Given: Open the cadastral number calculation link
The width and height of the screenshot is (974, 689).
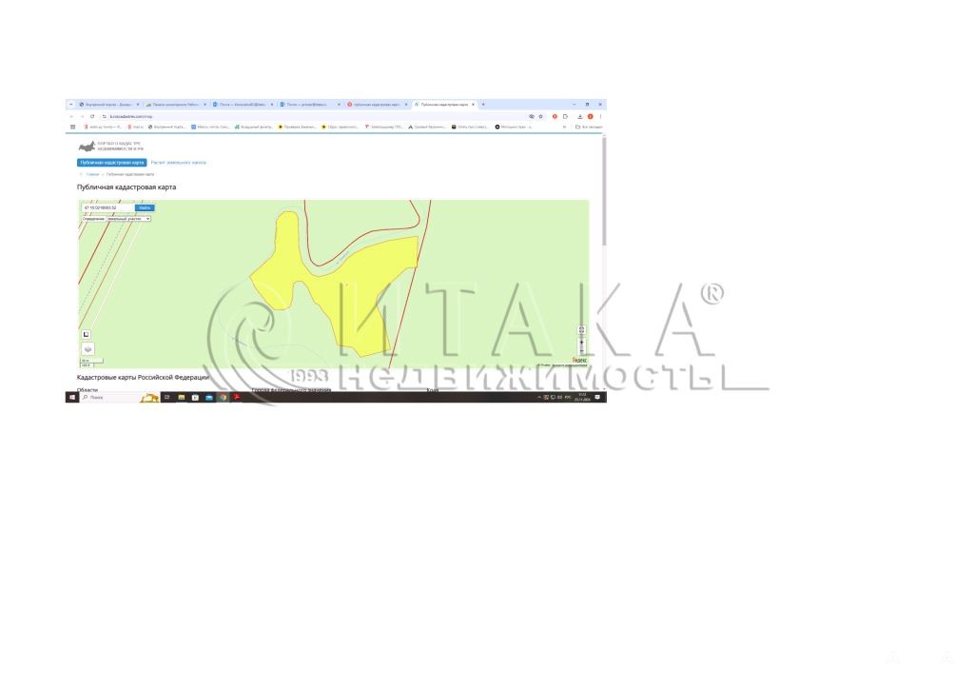Looking at the screenshot, I should 178,162.
